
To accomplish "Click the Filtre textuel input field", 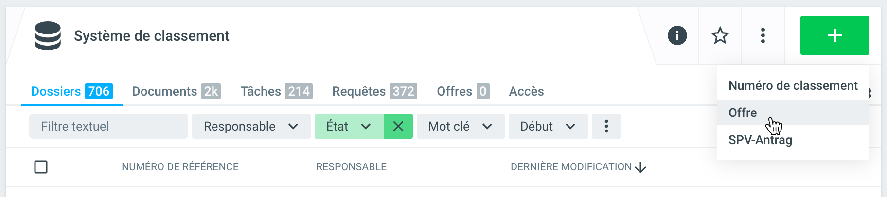I will pos(108,126).
